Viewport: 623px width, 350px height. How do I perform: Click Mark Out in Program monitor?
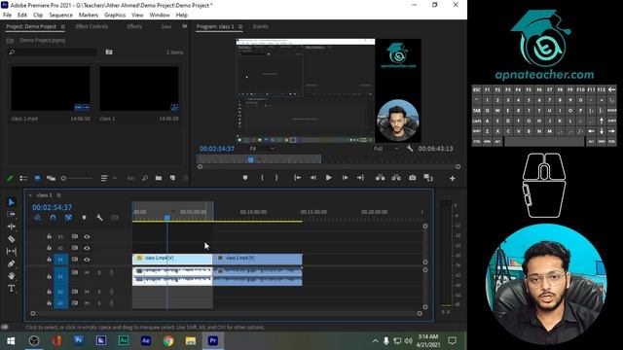tap(276, 178)
